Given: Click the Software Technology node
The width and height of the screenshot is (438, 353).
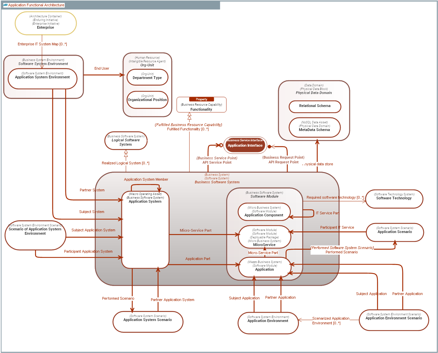Looking at the screenshot, I should [x=394, y=199].
